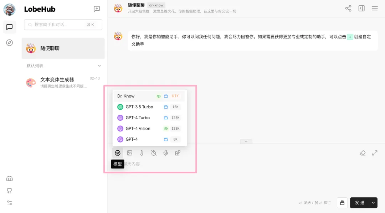
Task: Select GPT-4 Vision model
Action: (x=149, y=128)
